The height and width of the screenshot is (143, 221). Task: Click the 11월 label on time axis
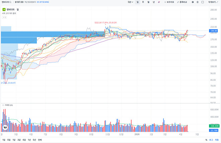(x=107, y=134)
